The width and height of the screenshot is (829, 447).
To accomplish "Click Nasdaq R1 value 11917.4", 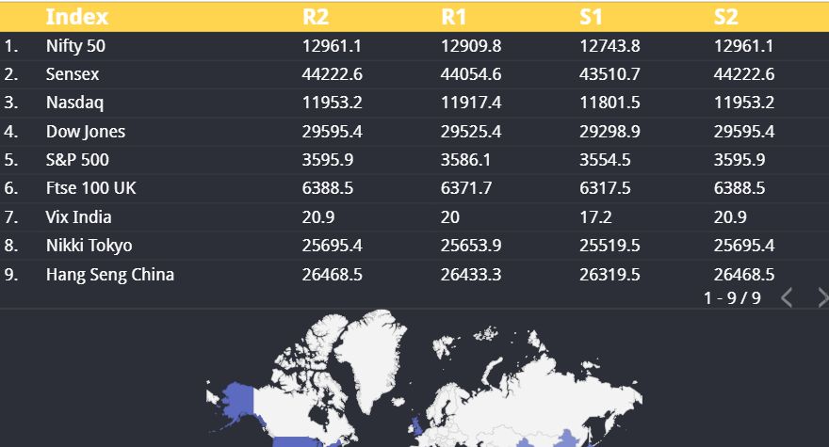I will coord(471,103).
